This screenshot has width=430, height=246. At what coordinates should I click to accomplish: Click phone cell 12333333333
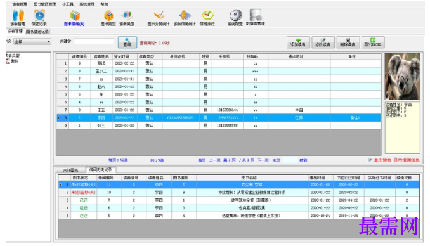tap(228, 118)
